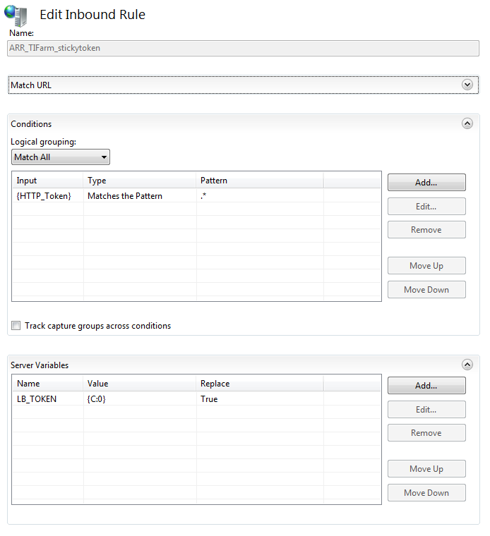Select the LB_TOKEN server variable row

(196, 399)
